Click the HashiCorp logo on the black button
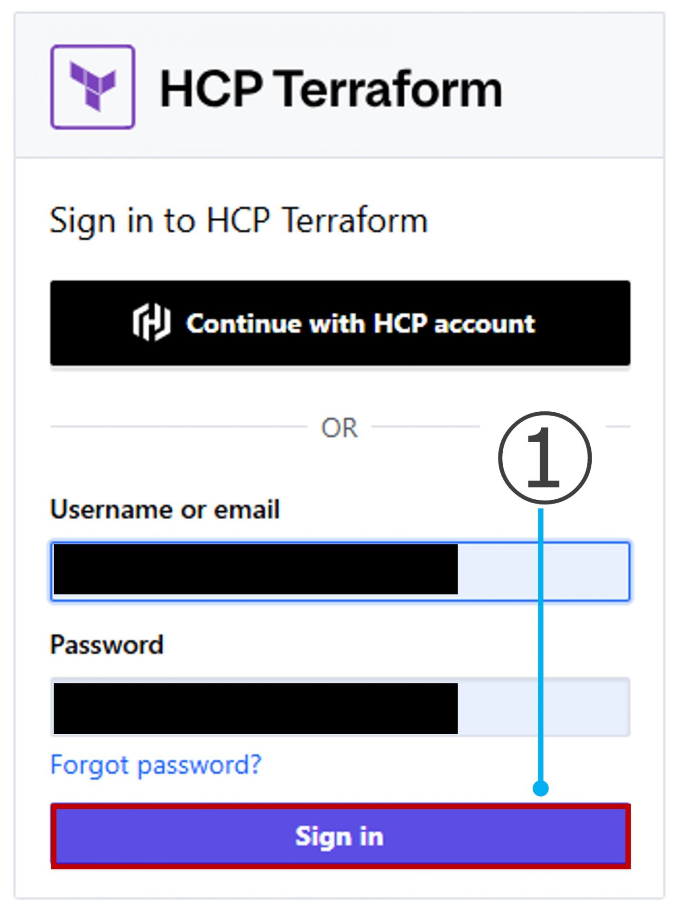This screenshot has width=673, height=913. pos(151,323)
